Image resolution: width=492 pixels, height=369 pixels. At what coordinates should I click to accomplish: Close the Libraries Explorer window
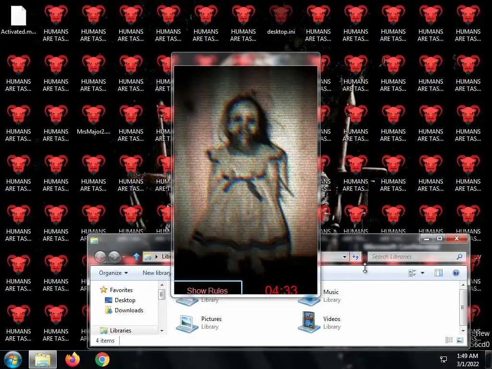click(x=457, y=239)
